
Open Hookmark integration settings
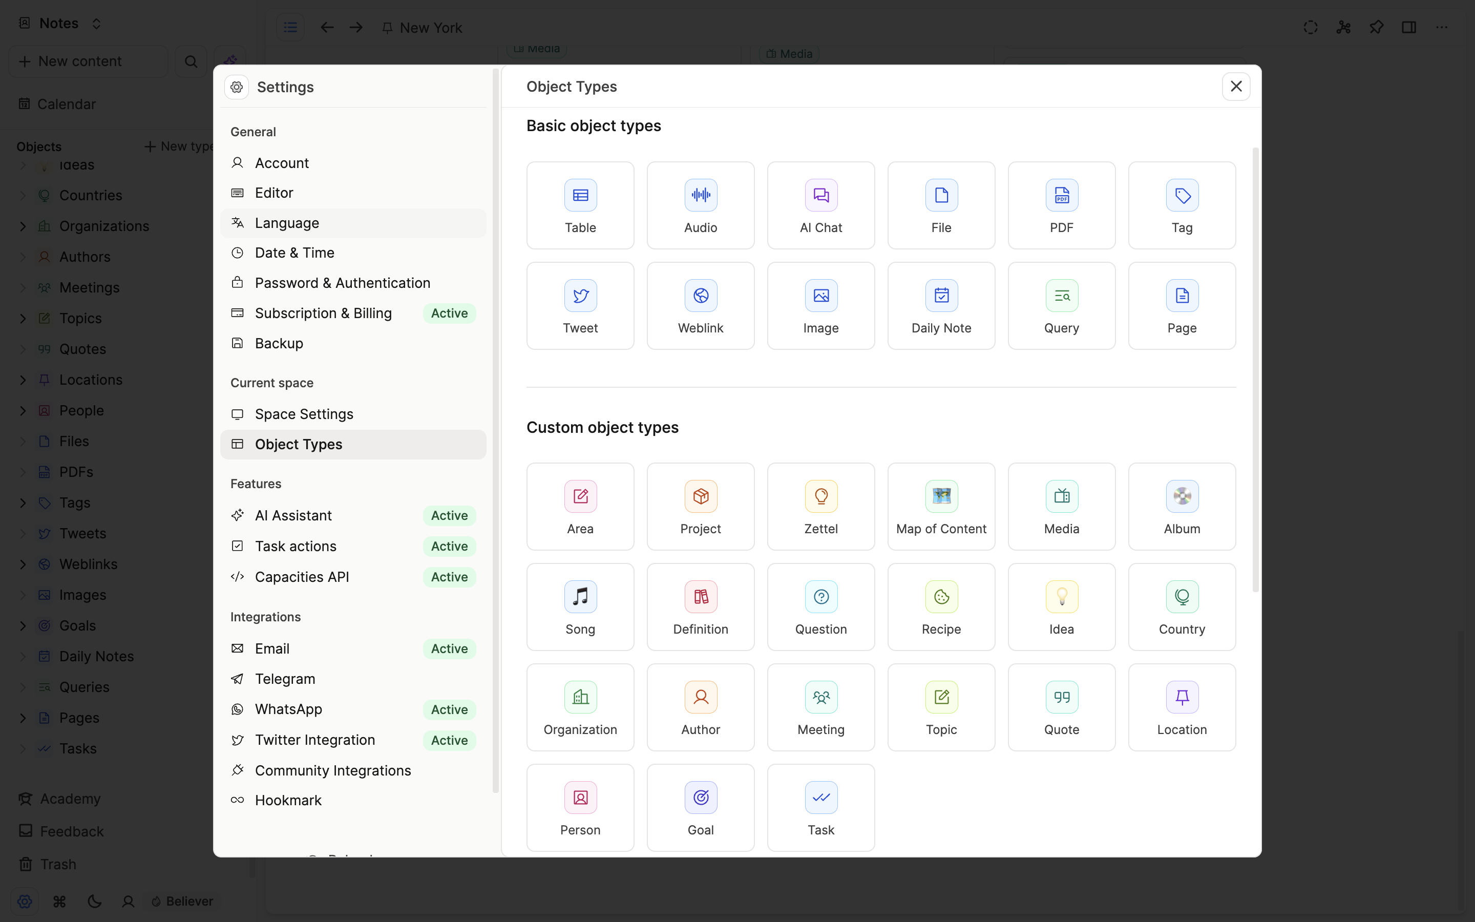click(353, 800)
